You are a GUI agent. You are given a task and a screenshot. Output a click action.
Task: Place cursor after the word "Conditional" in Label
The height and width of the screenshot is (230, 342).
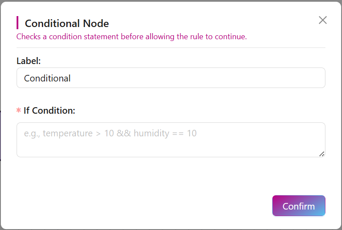[71, 78]
